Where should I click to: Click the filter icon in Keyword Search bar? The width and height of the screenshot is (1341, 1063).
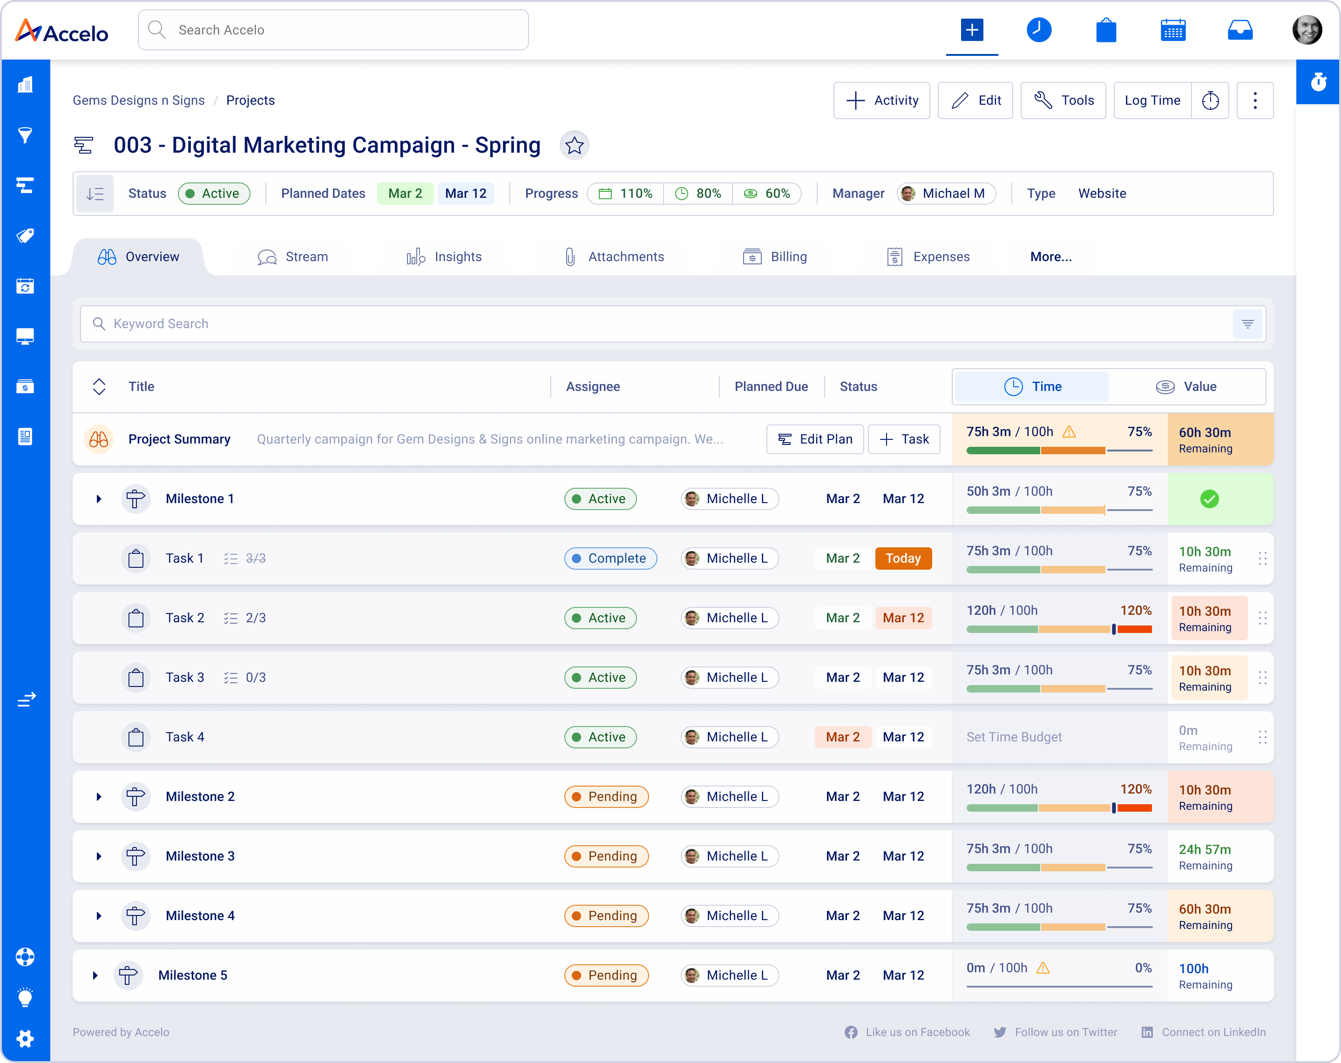coord(1247,324)
